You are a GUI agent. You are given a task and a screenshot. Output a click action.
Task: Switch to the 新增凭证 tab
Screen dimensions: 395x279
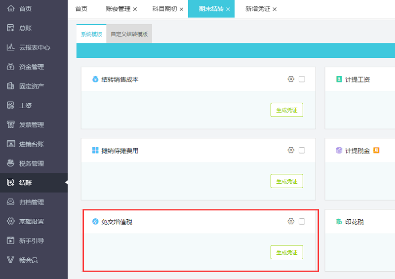click(257, 9)
